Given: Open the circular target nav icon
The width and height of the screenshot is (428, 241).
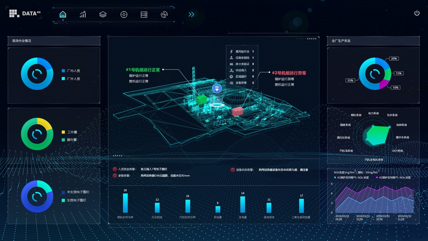Looking at the screenshot, I should click(x=124, y=14).
